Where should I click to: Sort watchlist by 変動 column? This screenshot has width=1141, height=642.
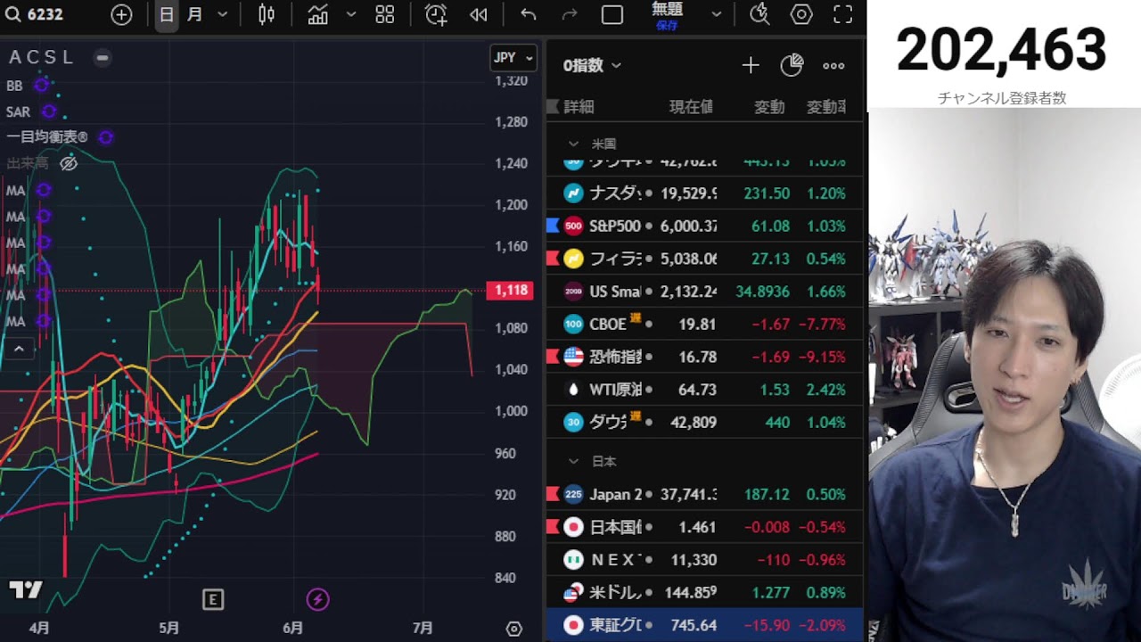[x=769, y=107]
